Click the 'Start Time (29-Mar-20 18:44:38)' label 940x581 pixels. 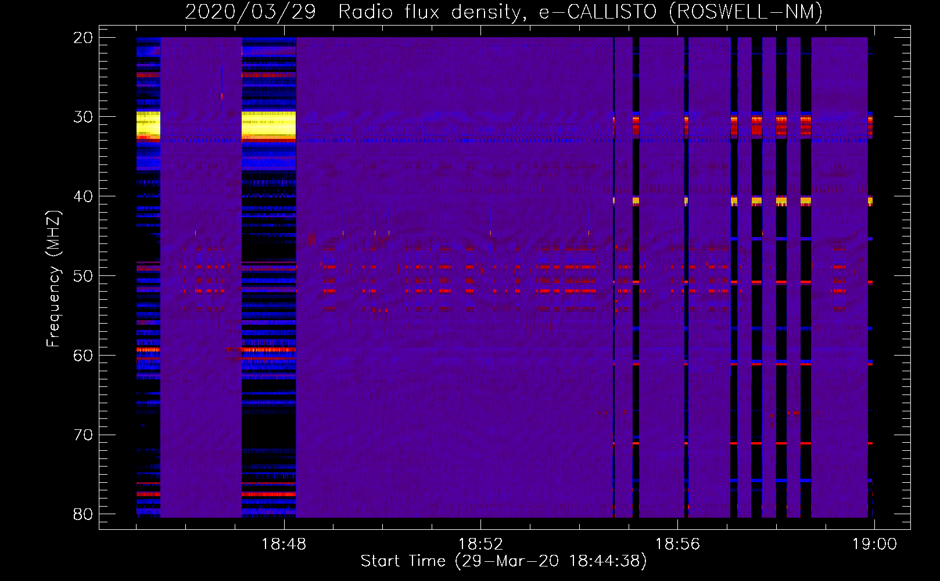(504, 561)
